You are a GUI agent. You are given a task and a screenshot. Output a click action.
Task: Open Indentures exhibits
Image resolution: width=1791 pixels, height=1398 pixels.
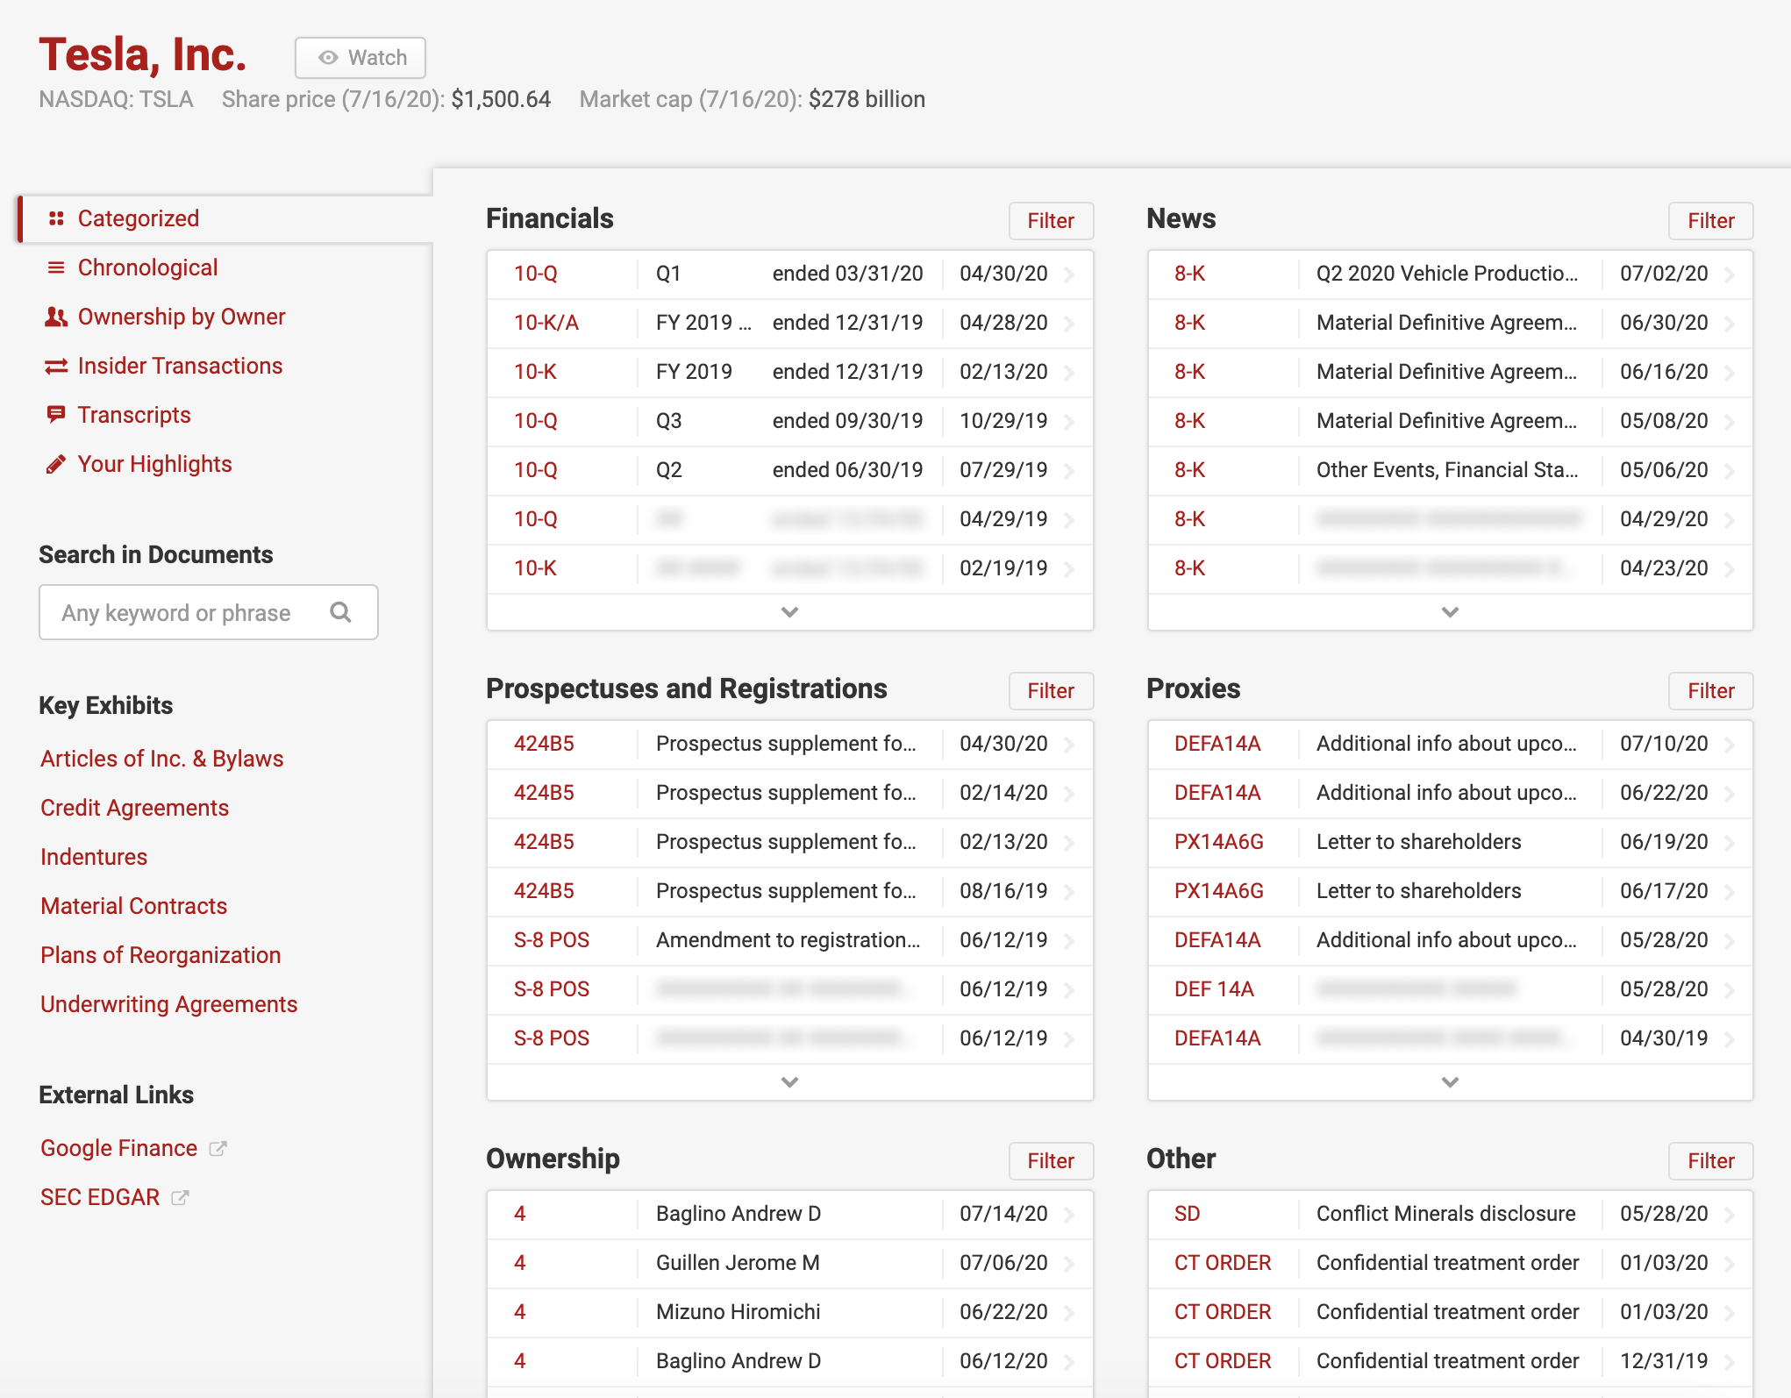click(x=94, y=857)
